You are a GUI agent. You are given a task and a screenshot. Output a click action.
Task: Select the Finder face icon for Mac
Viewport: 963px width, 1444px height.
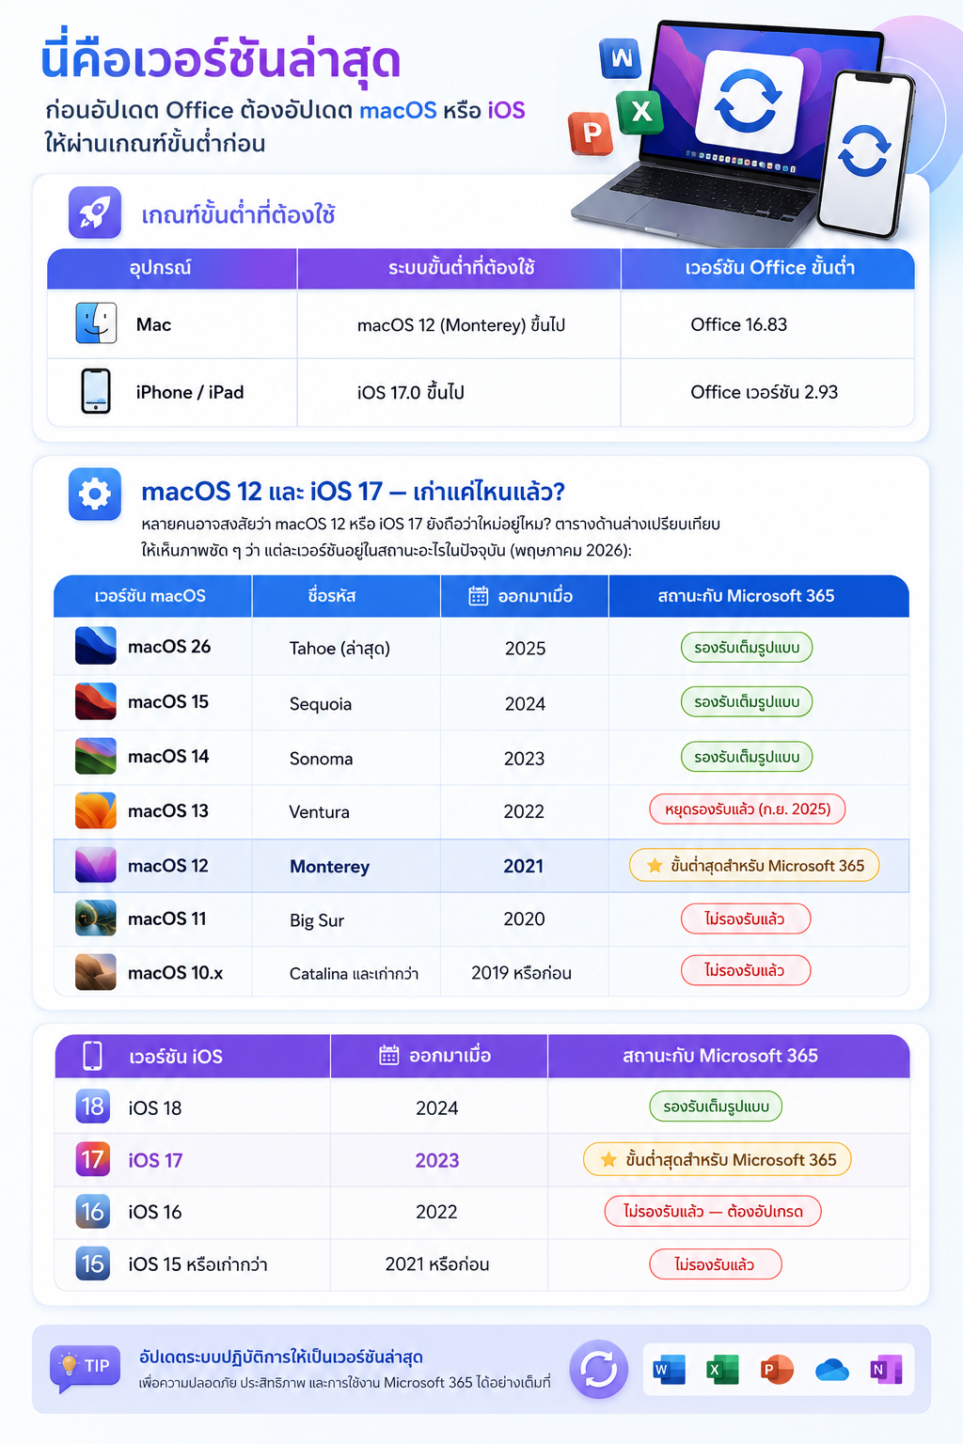[96, 323]
